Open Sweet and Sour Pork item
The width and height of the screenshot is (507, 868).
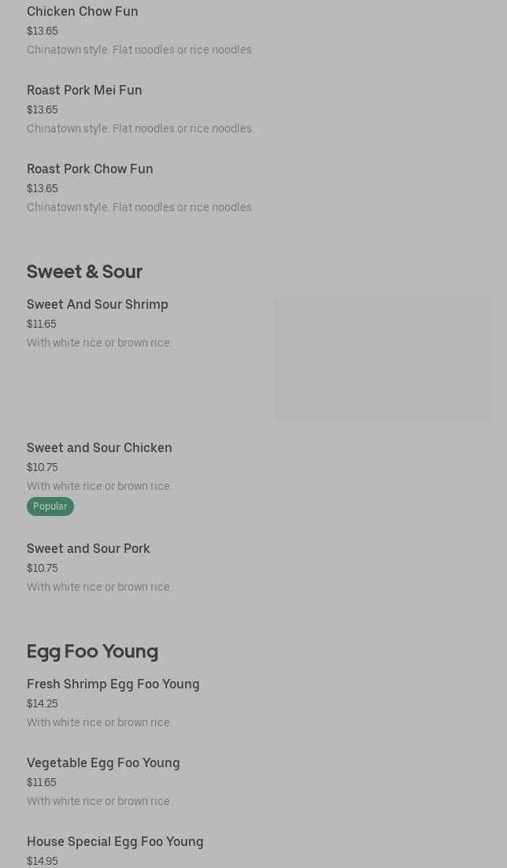(x=88, y=548)
